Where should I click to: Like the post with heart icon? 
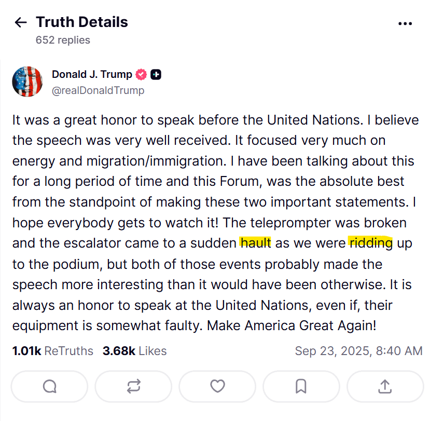(x=217, y=386)
